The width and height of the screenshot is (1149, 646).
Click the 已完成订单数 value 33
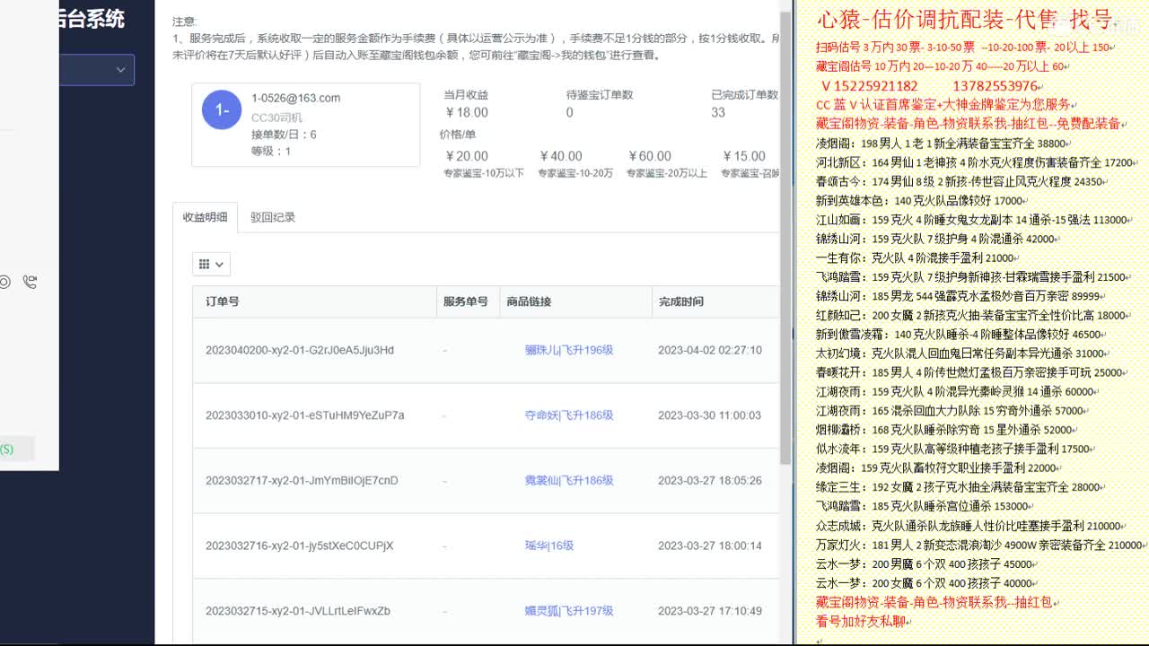[x=718, y=112]
